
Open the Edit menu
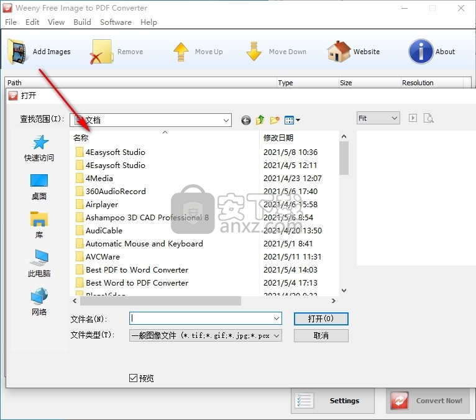click(32, 22)
